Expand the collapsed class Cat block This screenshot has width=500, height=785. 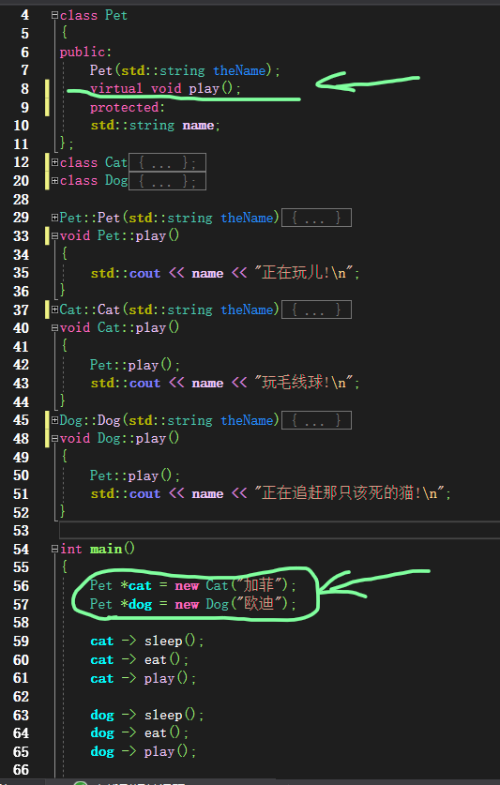coord(54,162)
